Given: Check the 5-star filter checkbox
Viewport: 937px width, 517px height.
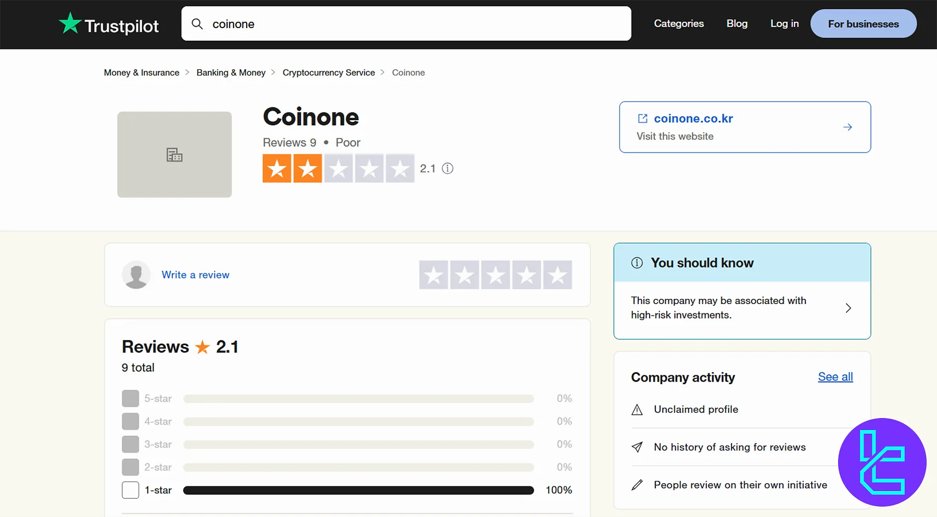Looking at the screenshot, I should pos(131,398).
